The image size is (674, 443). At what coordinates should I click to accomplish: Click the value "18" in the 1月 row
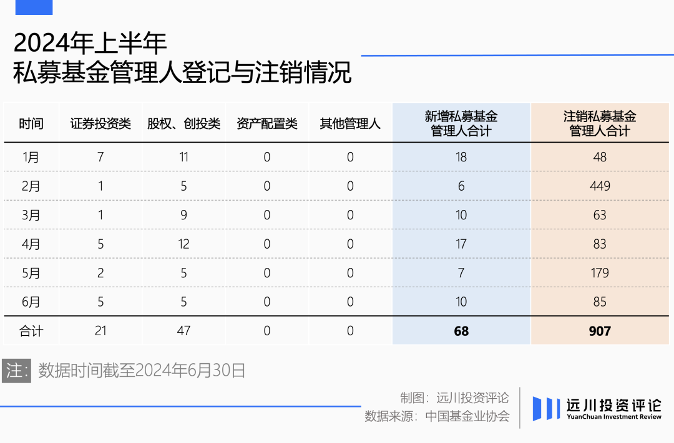(461, 157)
